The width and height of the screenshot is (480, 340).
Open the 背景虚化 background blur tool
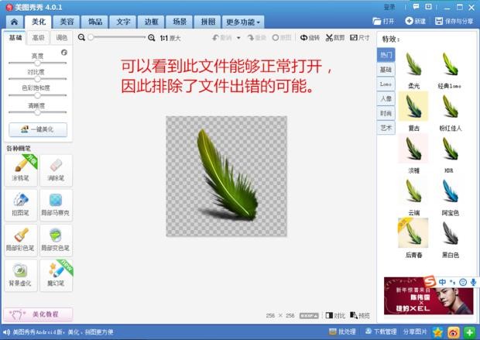click(21, 274)
